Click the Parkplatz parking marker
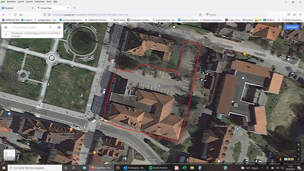The width and height of the screenshot is (304, 171). point(159,86)
